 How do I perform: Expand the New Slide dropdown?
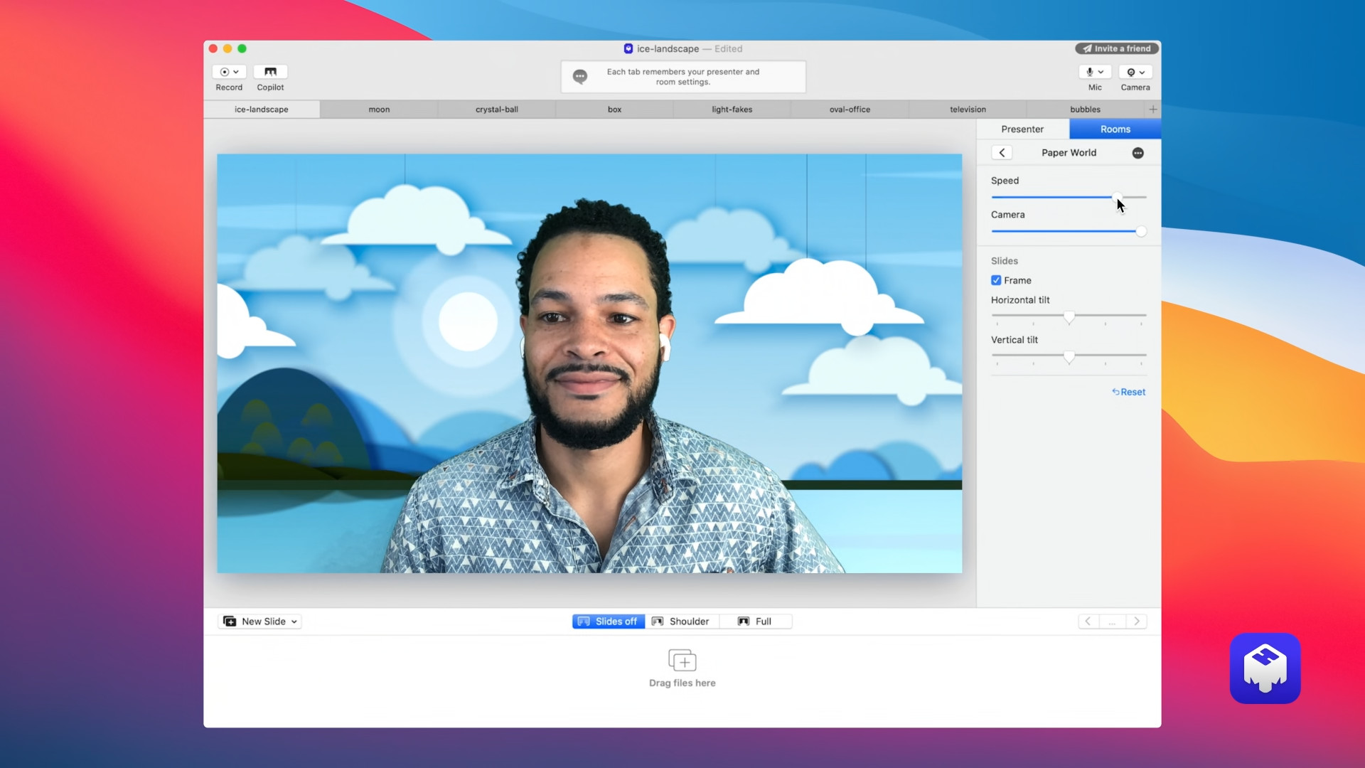[294, 621]
